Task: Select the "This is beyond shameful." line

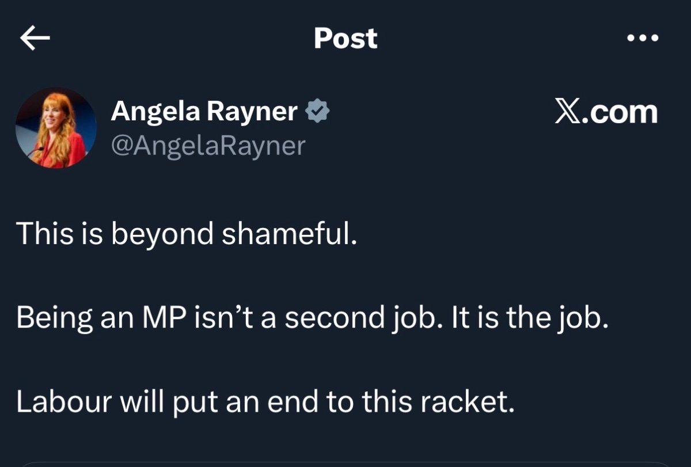Action: pyautogui.click(x=187, y=234)
